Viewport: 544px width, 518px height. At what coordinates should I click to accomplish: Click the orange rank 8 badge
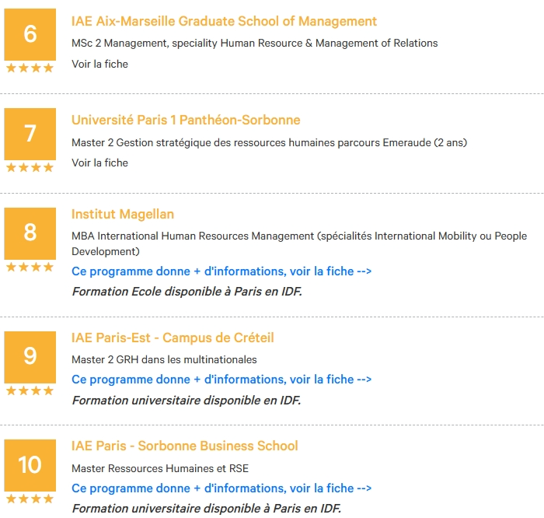click(x=30, y=233)
